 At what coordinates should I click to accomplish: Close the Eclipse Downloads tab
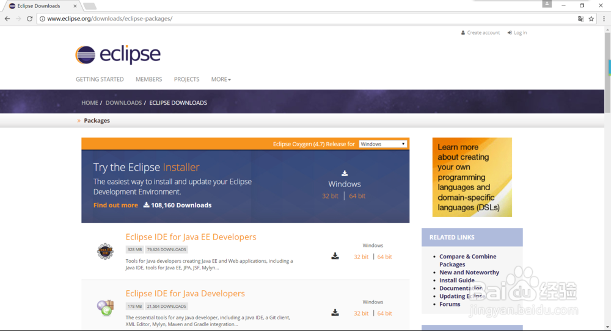(x=75, y=6)
